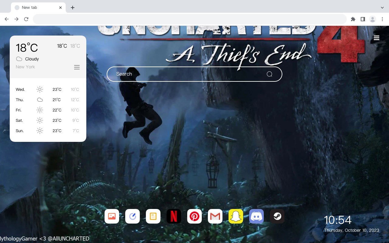Close the New tab tab

click(61, 8)
